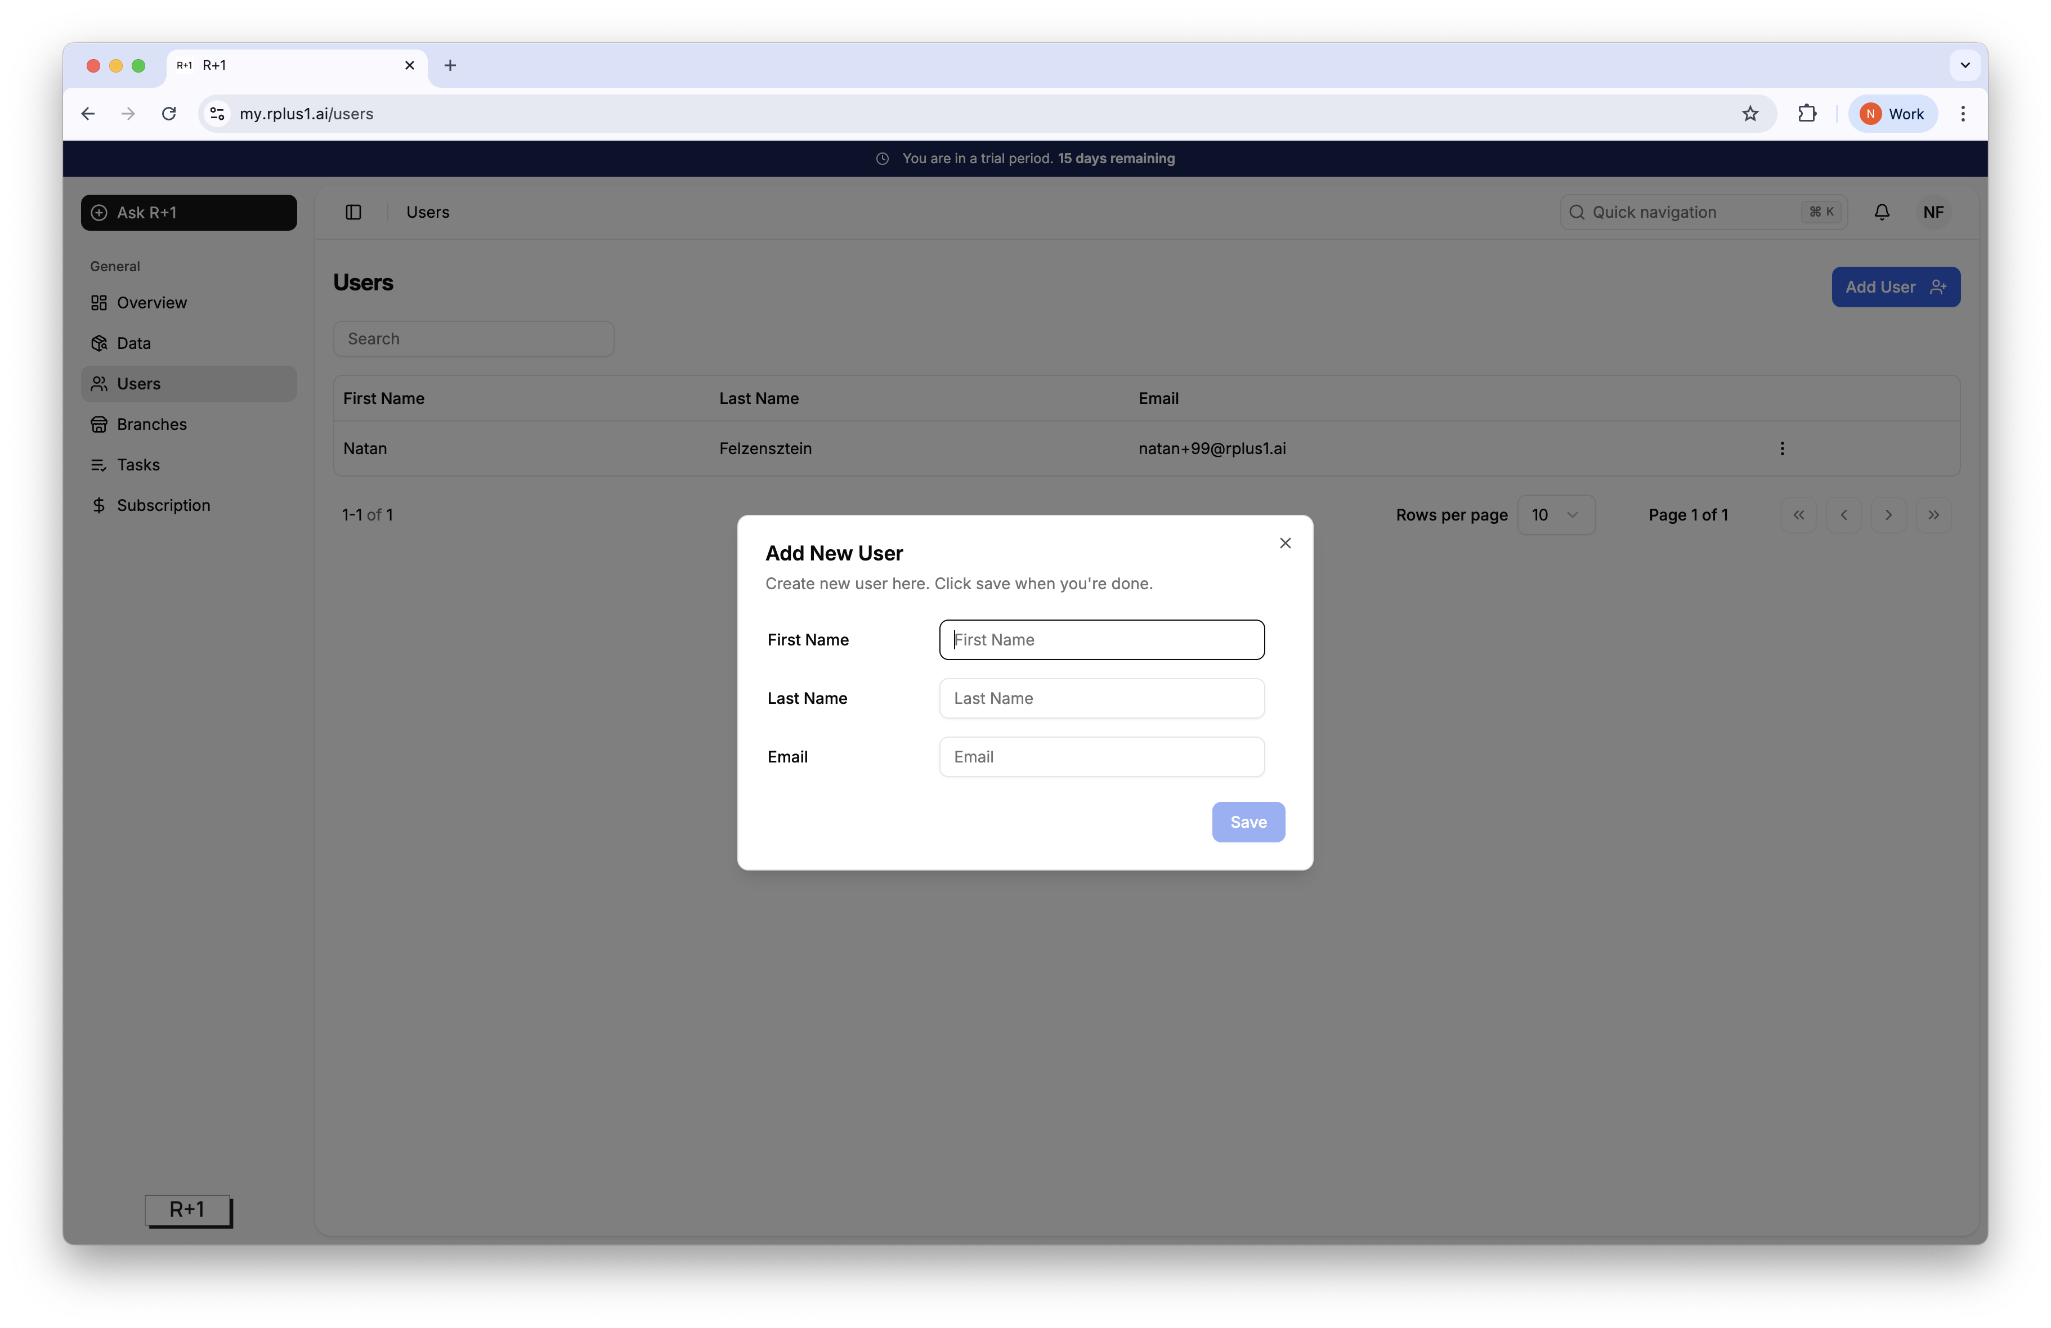Close the R+1 browser tab
This screenshot has width=2051, height=1328.
[x=409, y=65]
